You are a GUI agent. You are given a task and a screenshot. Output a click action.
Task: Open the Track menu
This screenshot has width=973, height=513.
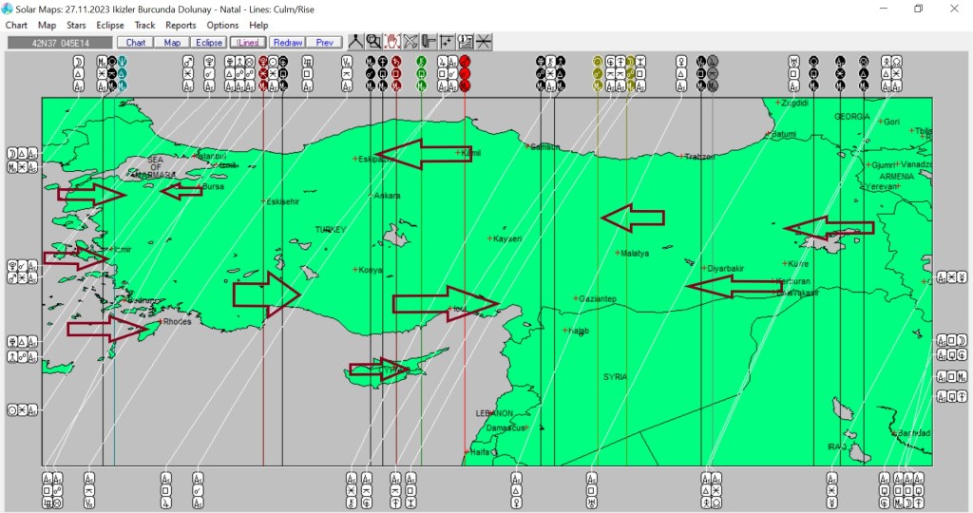click(x=144, y=26)
